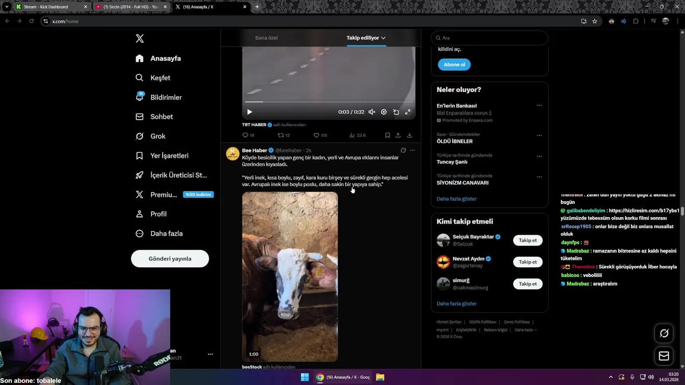Open Windows Start menu
This screenshot has width=685, height=385.
(305, 377)
